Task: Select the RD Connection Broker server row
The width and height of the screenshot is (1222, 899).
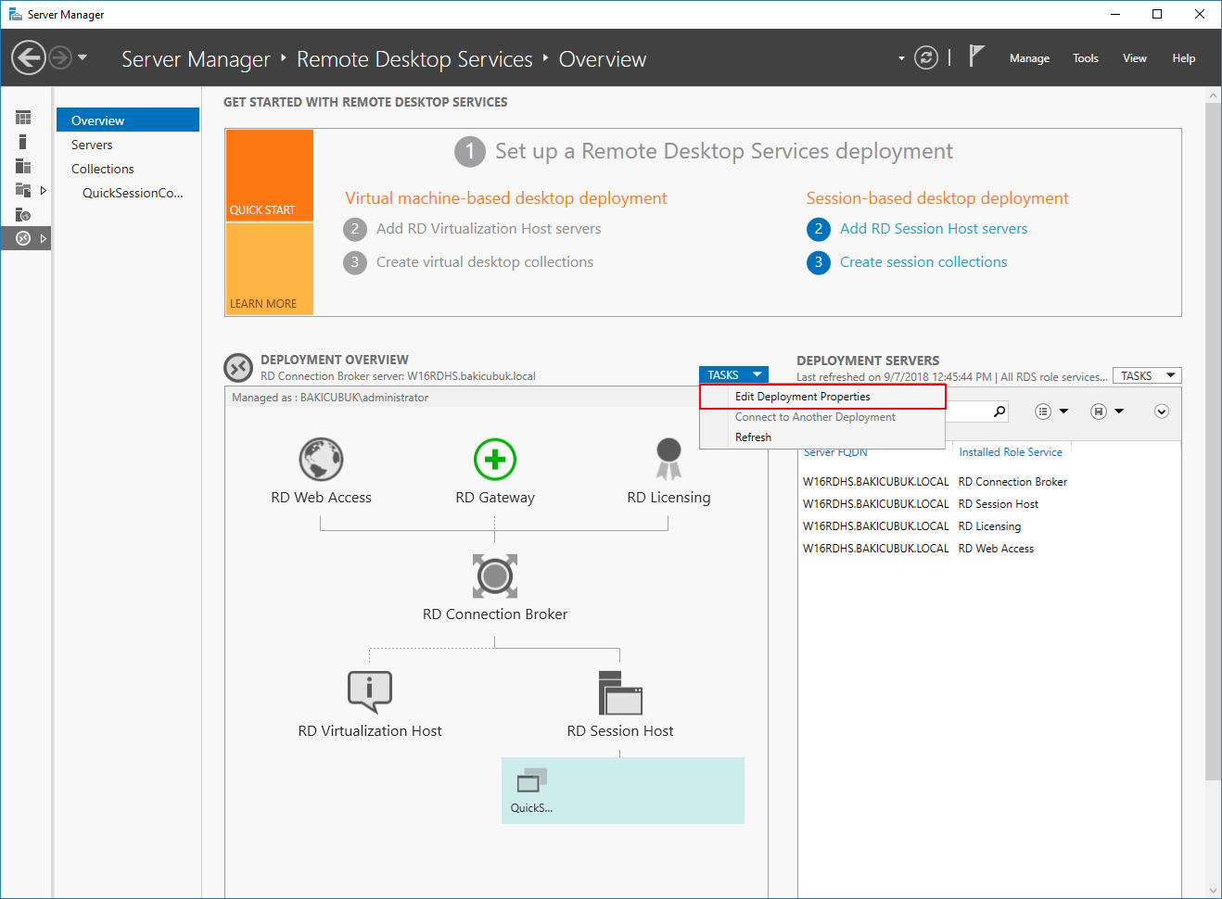Action: click(988, 482)
